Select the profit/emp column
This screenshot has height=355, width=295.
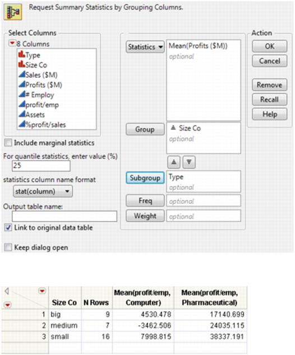pyautogui.click(x=42, y=105)
